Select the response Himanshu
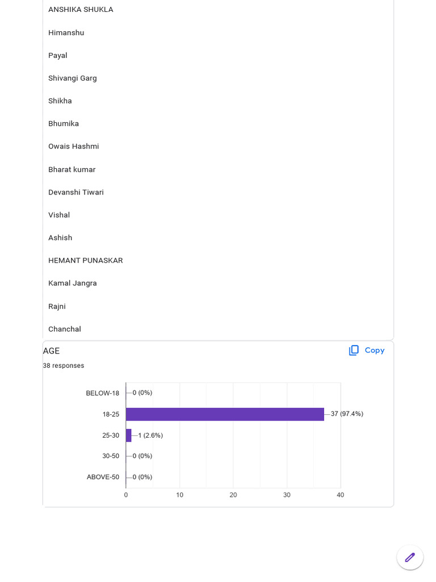 coord(66,33)
